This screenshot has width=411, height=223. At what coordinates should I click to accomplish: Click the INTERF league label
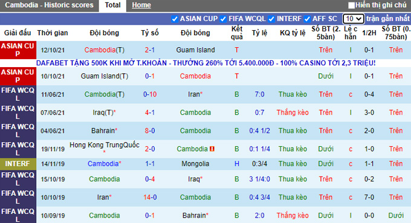click(18, 164)
